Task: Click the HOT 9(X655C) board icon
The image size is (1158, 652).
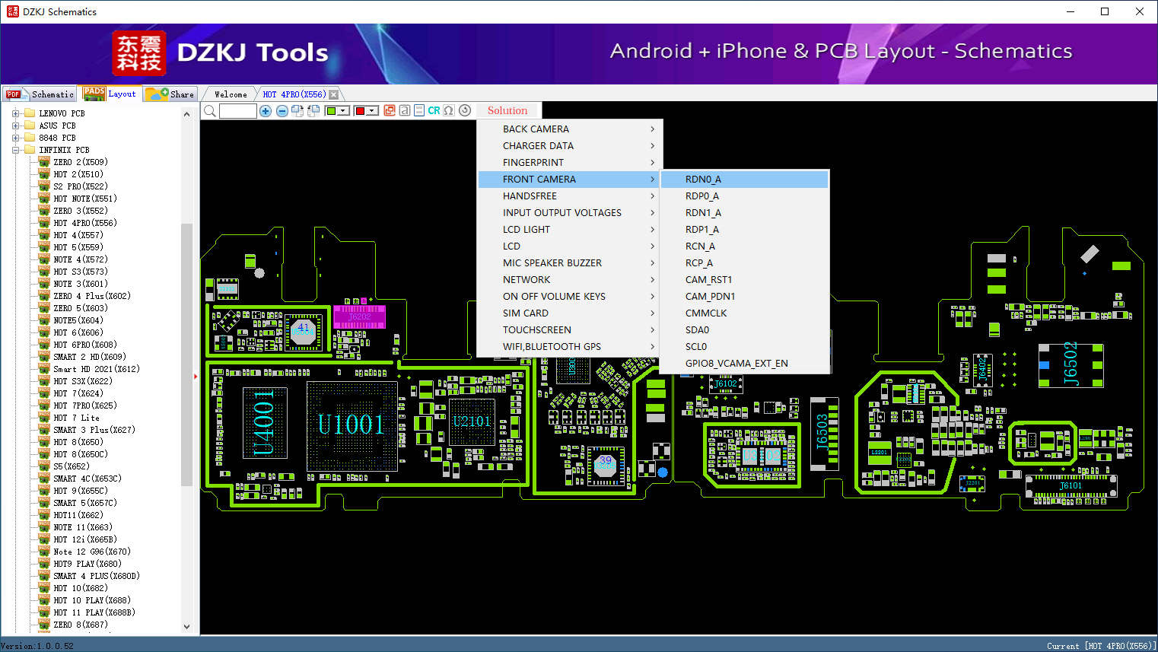Action: point(44,491)
